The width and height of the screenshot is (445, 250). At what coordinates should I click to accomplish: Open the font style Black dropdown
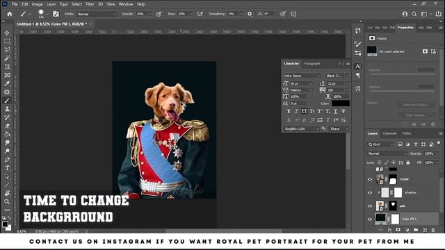337,76
